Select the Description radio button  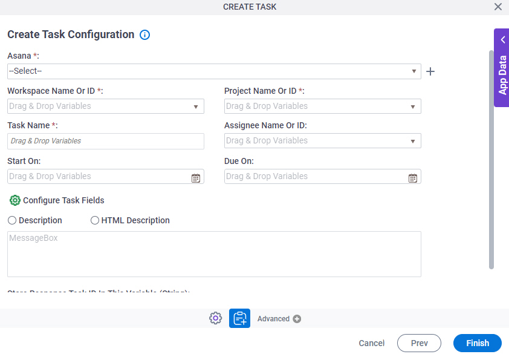(x=12, y=220)
